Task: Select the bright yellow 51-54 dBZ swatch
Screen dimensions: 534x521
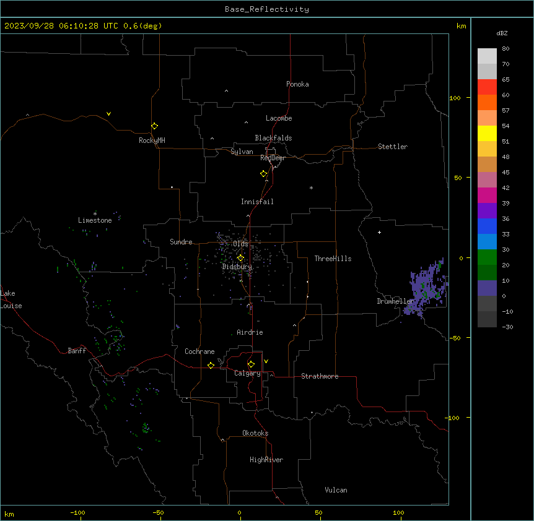Action: [x=487, y=134]
